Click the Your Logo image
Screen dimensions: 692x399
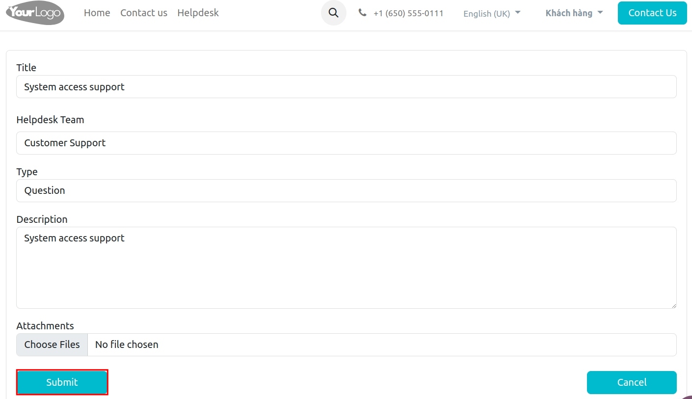pyautogui.click(x=35, y=13)
